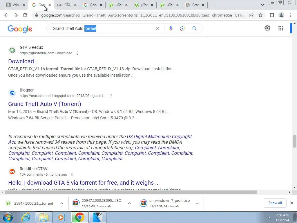This screenshot has height=223, width=297.
Task: Open the tab search dropdown
Action: (262, 5)
